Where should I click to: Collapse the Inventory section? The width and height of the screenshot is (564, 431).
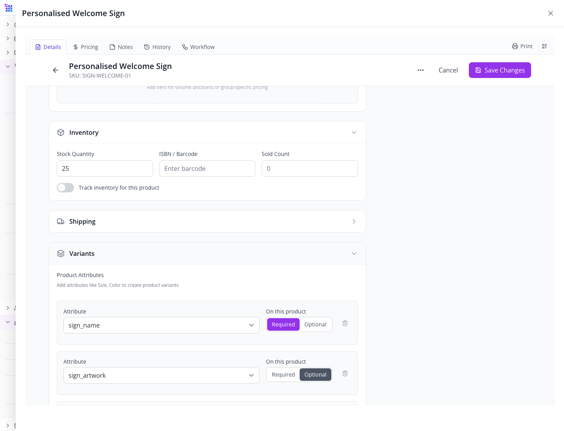[354, 132]
